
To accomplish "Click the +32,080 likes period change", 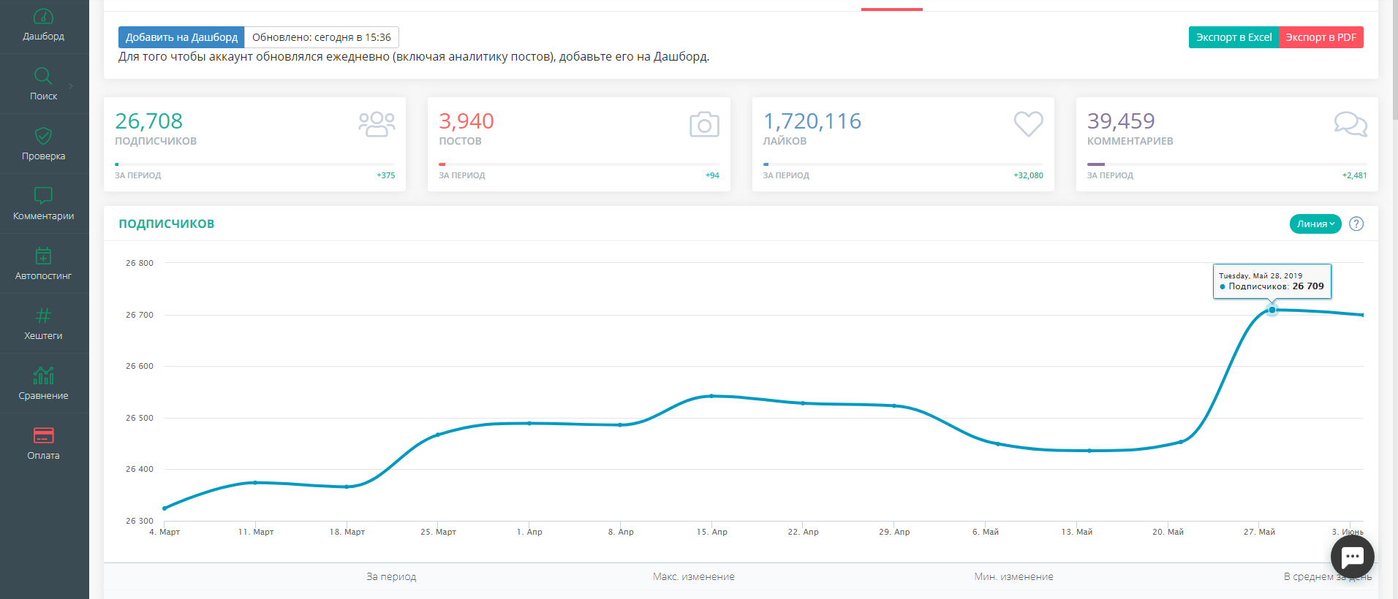I will (1028, 175).
